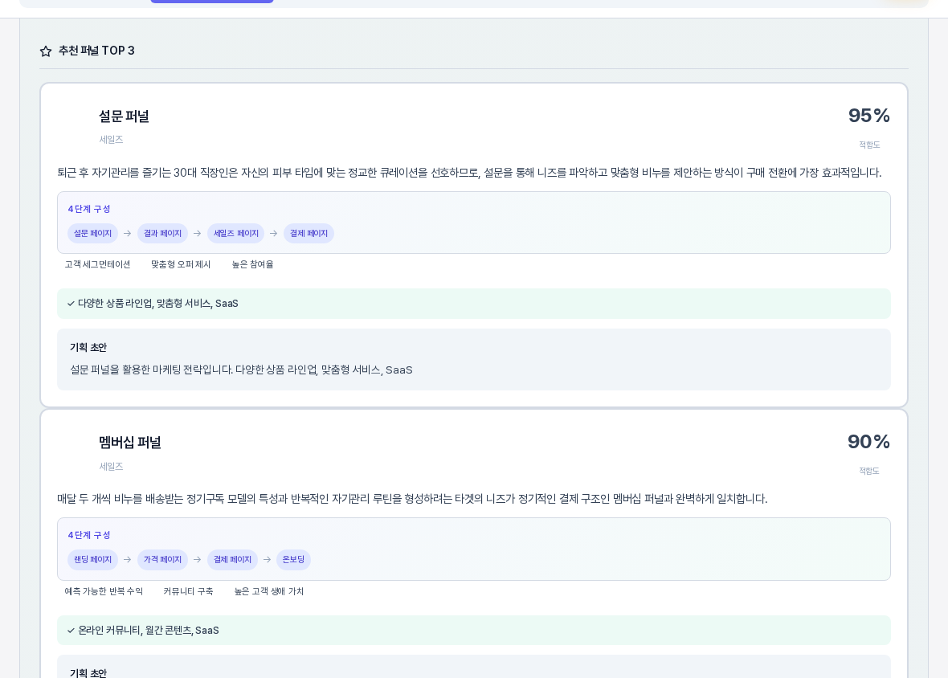The image size is (948, 678).
Task: Click checkmark beside 다양한 상품 라인업
Action: [x=71, y=304]
